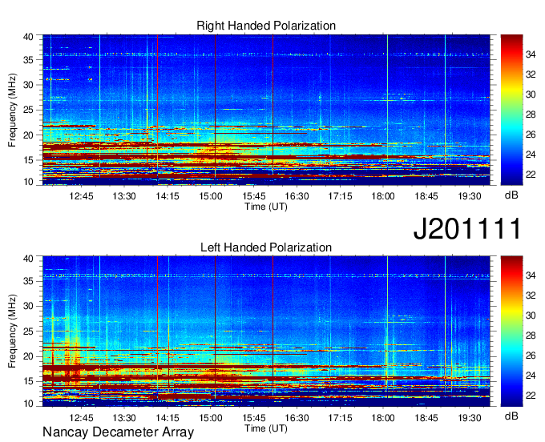Screen dimensions: 545x442
Task: Click the 15 MHz tick, Left Handed plot
Action: [29, 382]
